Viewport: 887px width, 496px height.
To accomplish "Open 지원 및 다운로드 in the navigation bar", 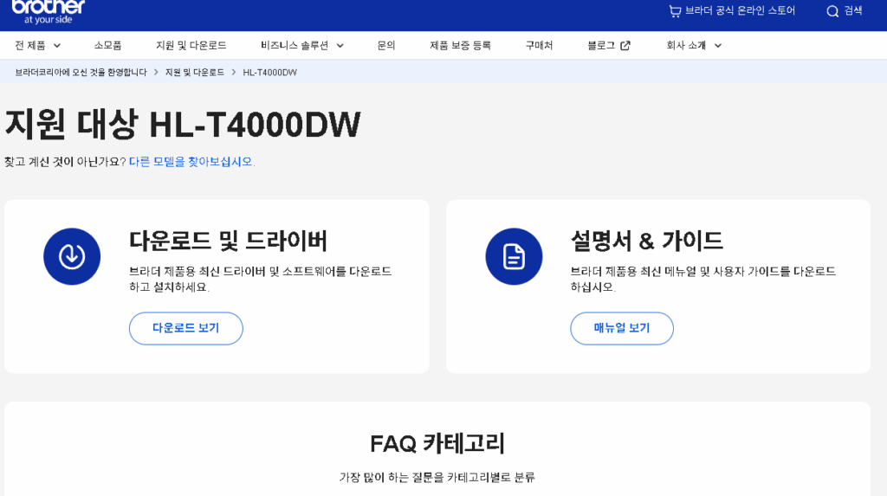I will [x=191, y=45].
